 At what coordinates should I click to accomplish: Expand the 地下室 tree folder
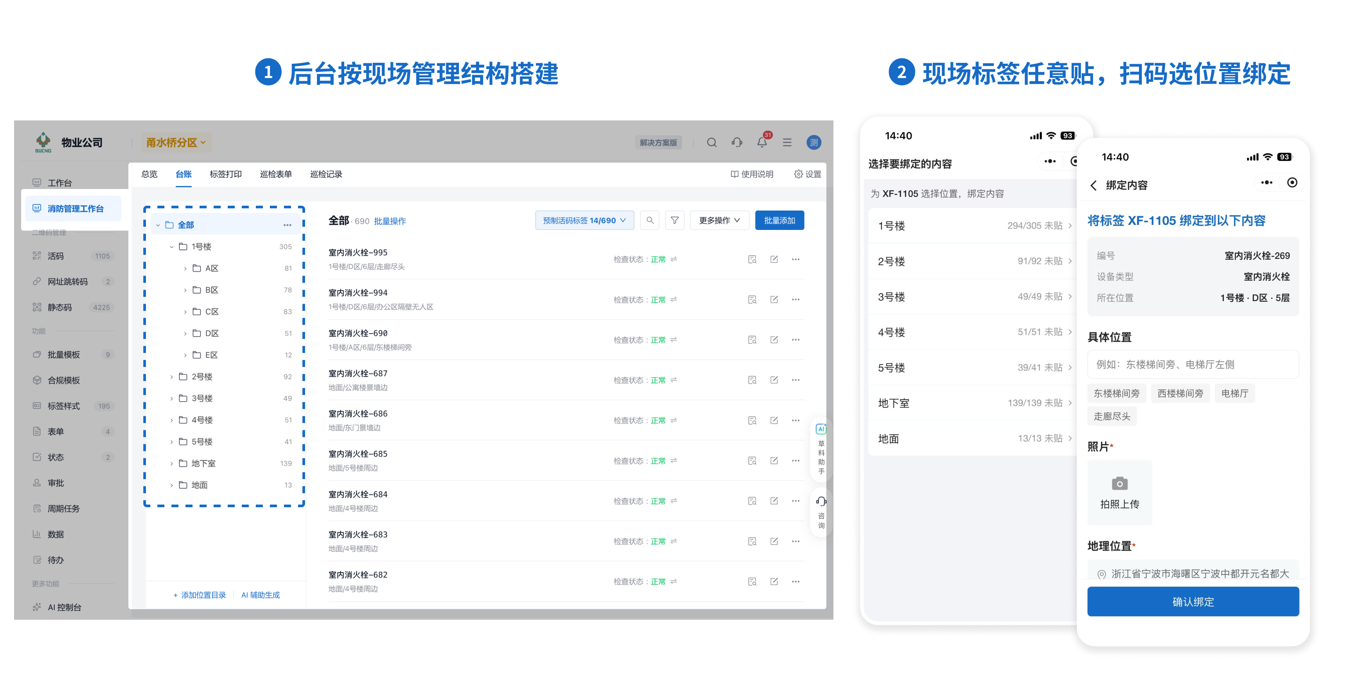click(172, 463)
